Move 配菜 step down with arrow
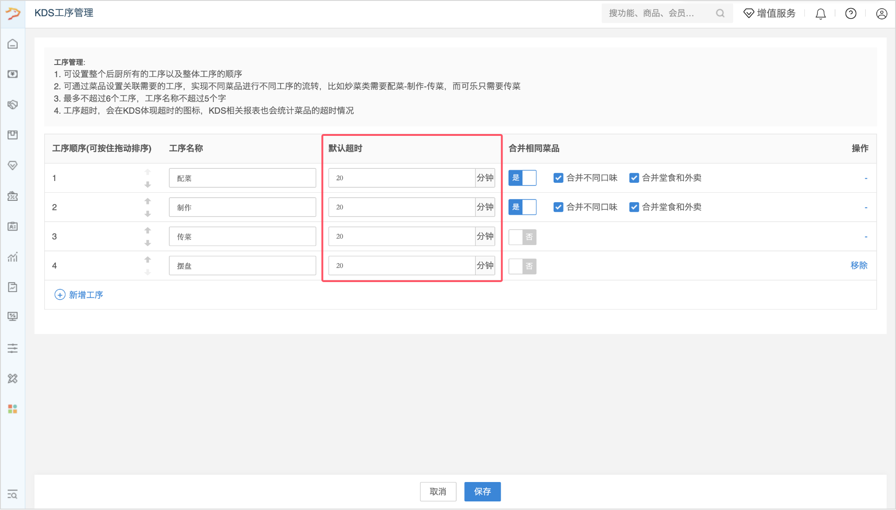 coord(148,185)
